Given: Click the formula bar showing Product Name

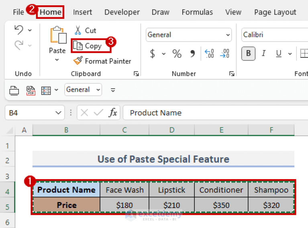Looking at the screenshot, I should pyautogui.click(x=216, y=113).
